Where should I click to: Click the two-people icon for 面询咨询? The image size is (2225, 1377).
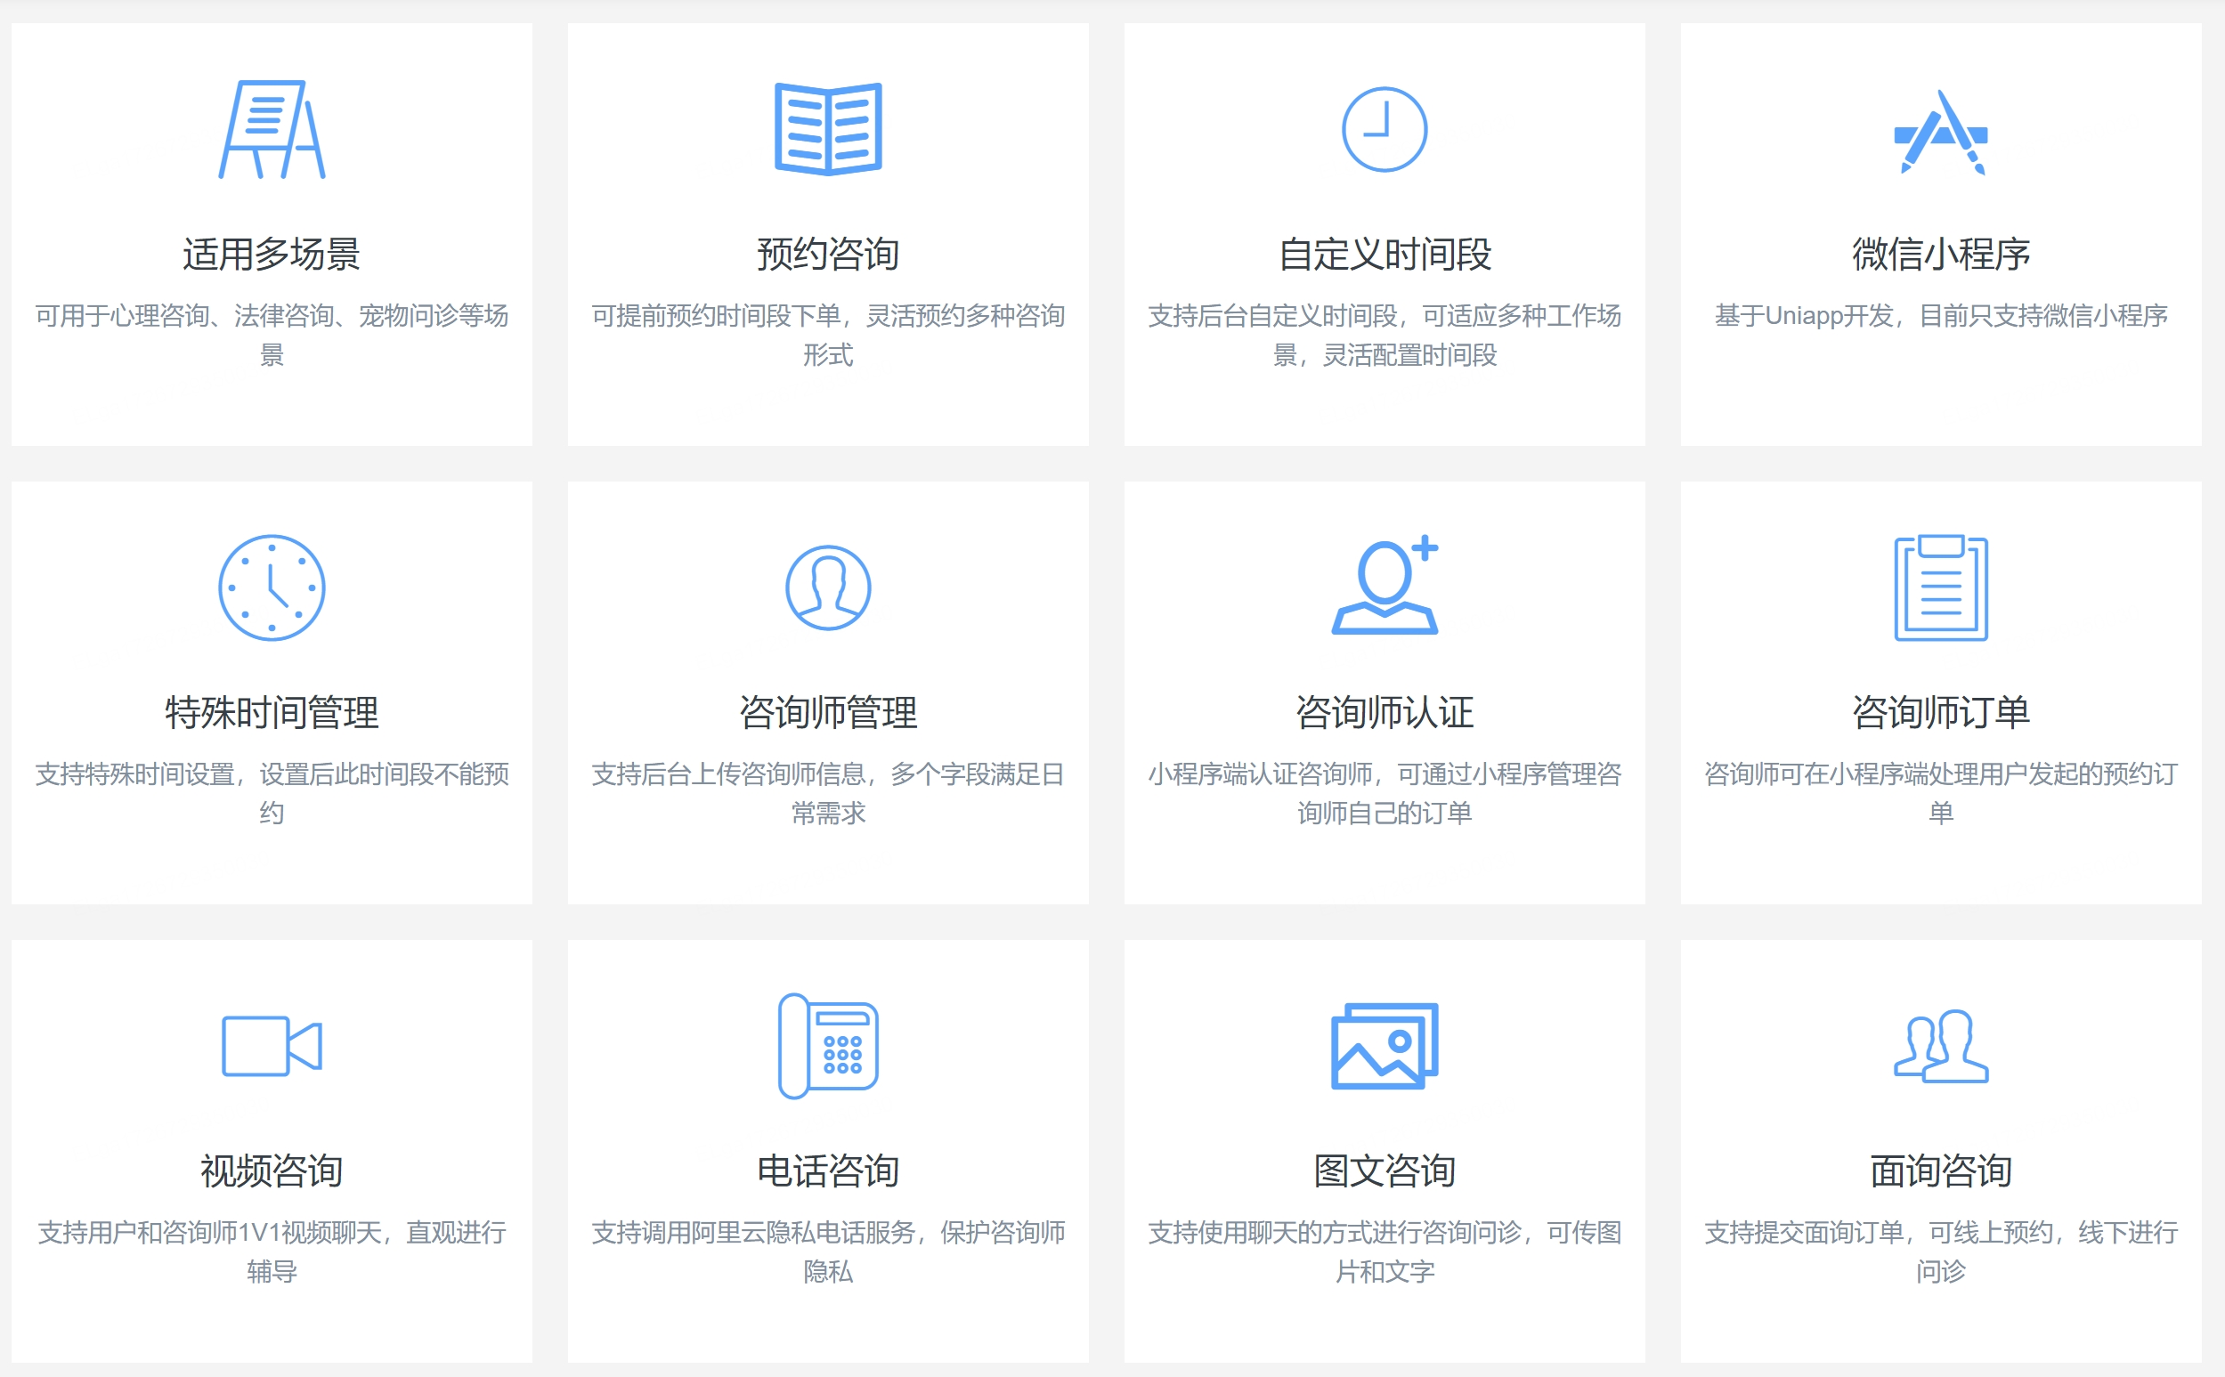coord(1941,1046)
